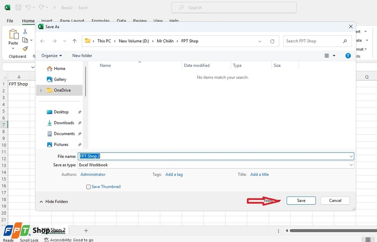Expand the address bar previous locations dropdown
377x242 pixels.
pyautogui.click(x=260, y=41)
